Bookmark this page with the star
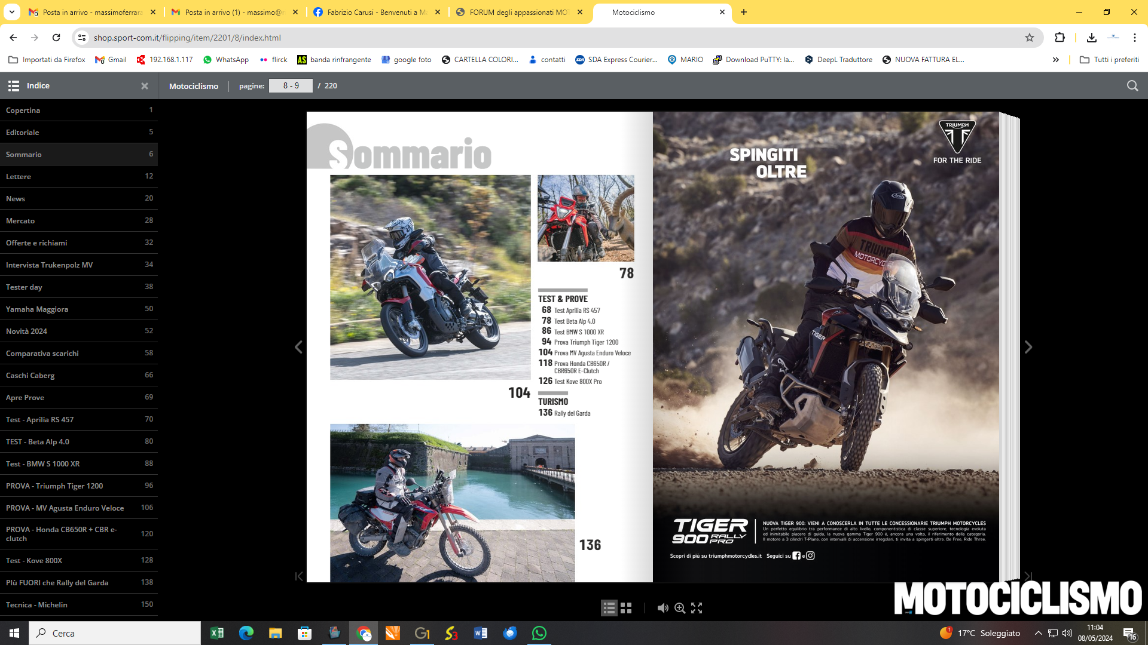Screen dimensions: 1148x645 1030,38
